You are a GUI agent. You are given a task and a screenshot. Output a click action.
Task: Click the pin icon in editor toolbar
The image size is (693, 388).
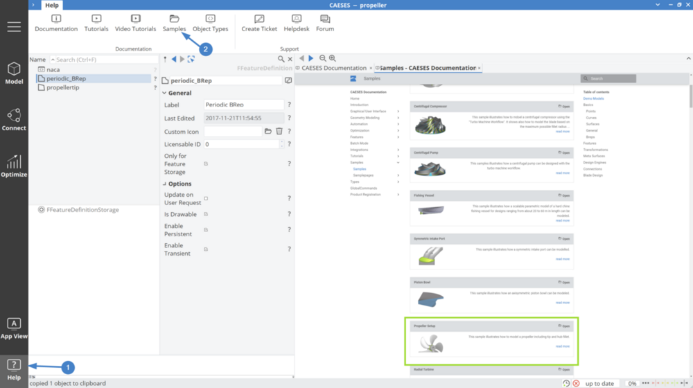pos(166,59)
